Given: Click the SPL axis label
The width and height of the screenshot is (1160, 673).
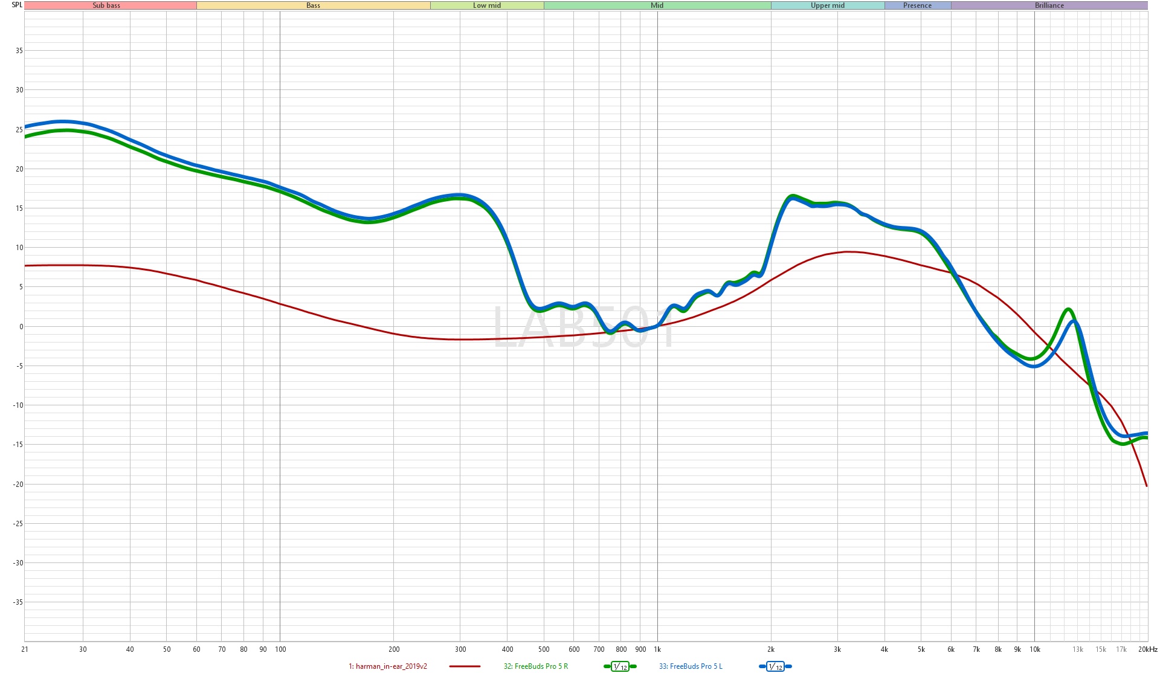Looking at the screenshot, I should coord(17,5).
